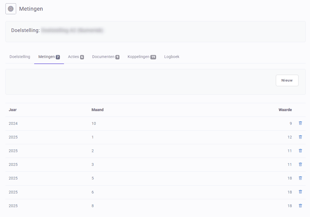310x217 pixels.
Task: Delete the 2025 month 3 measurement
Action: pyautogui.click(x=300, y=164)
